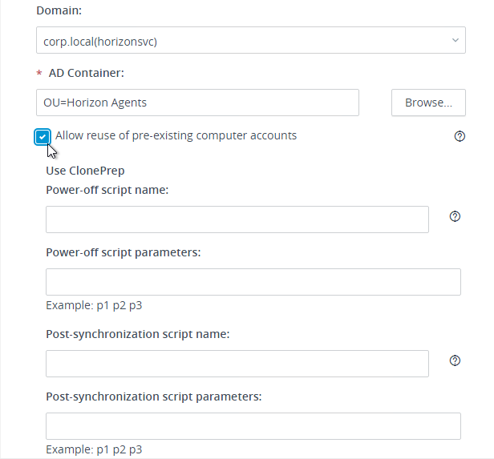Click the Domain: label
The height and width of the screenshot is (459, 494).
(59, 10)
